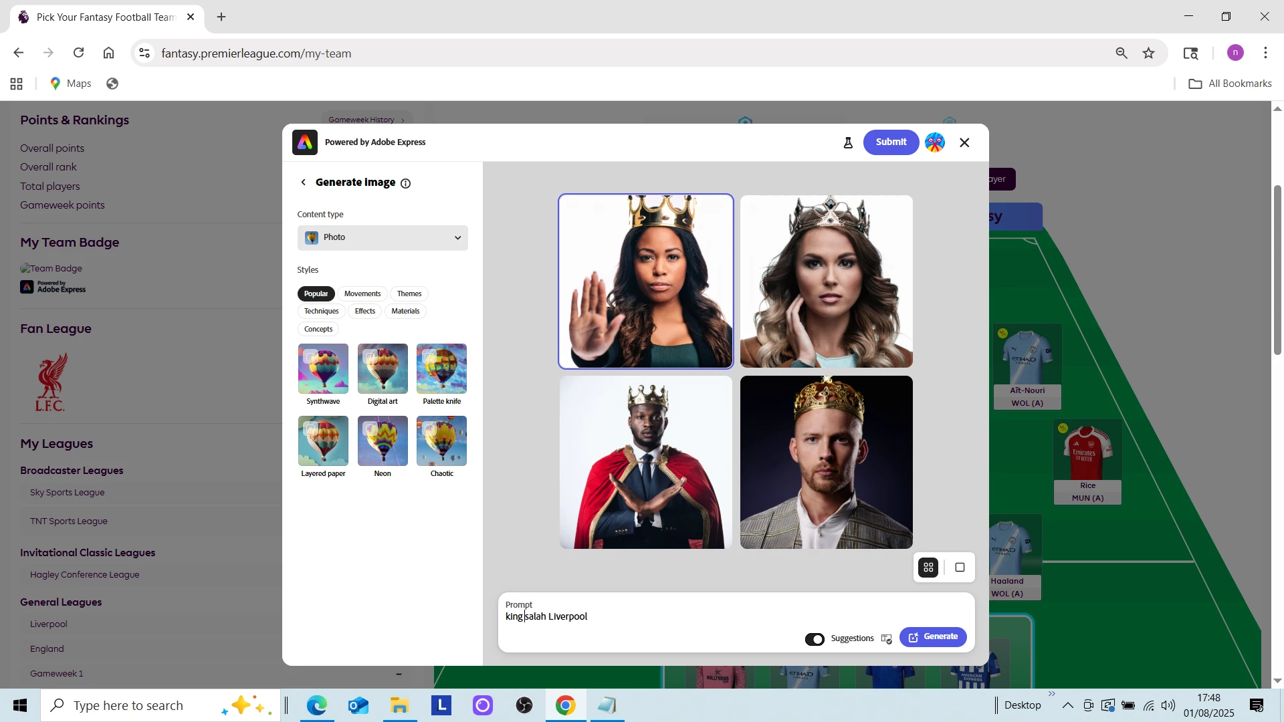Bookmark this page with star icon

(x=1149, y=53)
